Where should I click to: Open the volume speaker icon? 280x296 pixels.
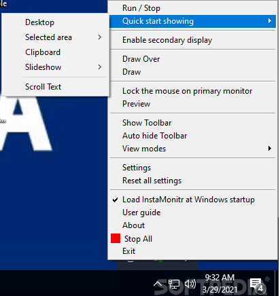(190, 284)
